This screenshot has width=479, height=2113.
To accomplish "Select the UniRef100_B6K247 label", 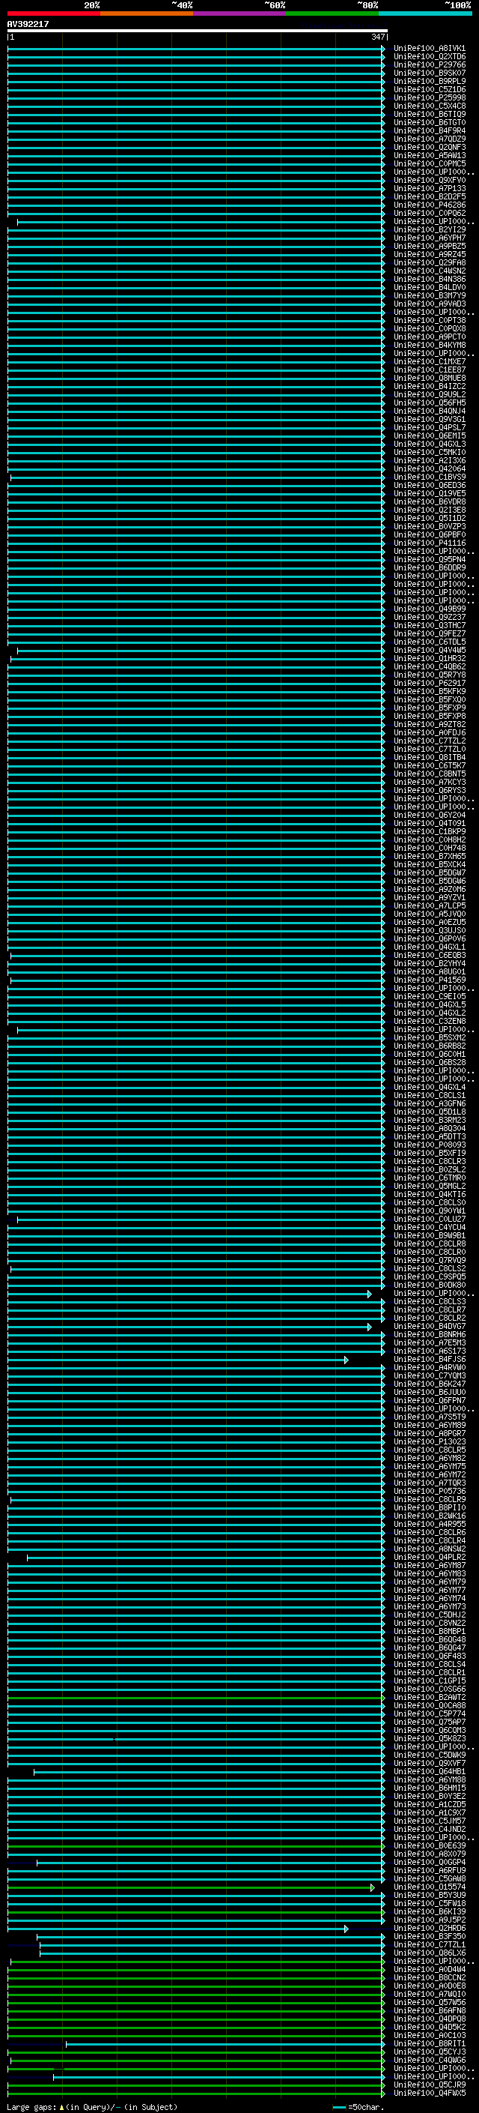I will 429,1384.
